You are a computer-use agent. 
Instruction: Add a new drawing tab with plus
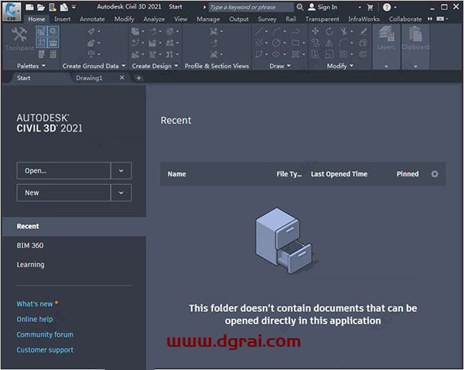(138, 78)
